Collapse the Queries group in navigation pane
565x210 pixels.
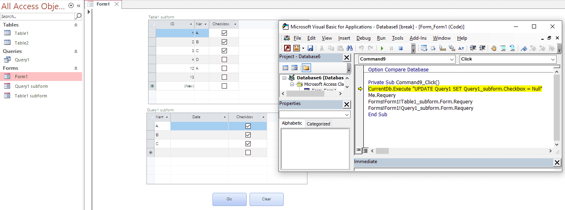tap(76, 51)
